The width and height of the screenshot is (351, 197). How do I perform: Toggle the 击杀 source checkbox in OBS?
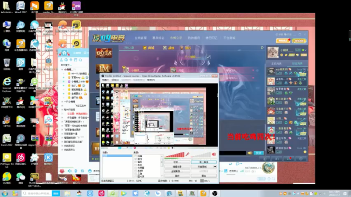[x=136, y=165]
